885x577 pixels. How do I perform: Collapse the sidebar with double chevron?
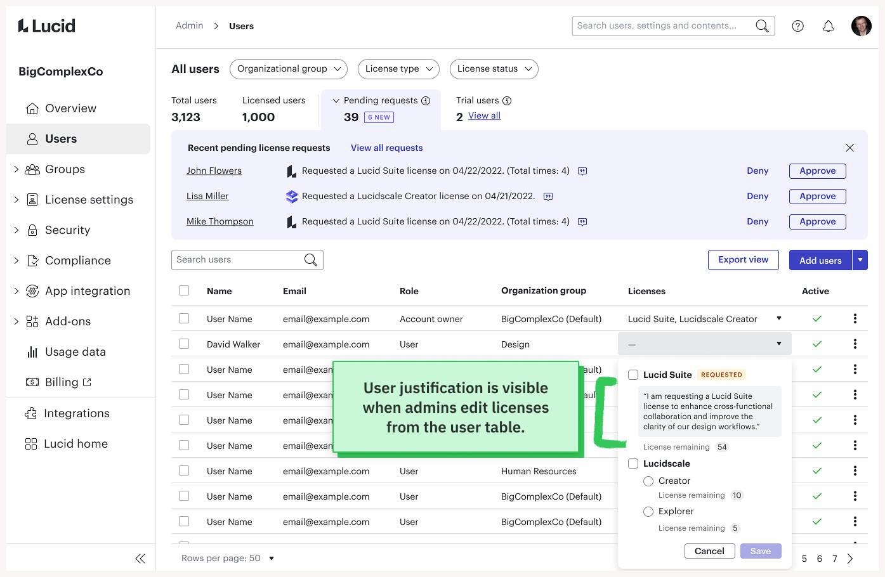click(x=140, y=559)
